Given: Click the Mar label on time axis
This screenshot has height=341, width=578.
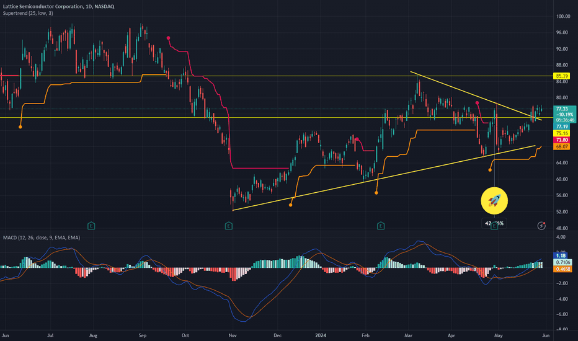Looking at the screenshot, I should [408, 335].
